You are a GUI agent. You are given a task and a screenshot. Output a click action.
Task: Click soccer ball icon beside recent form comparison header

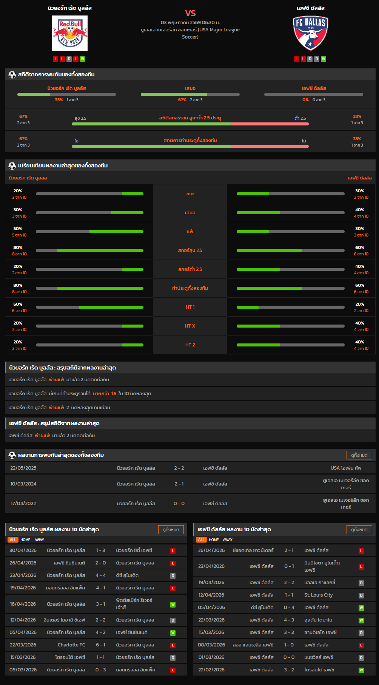pos(12,165)
